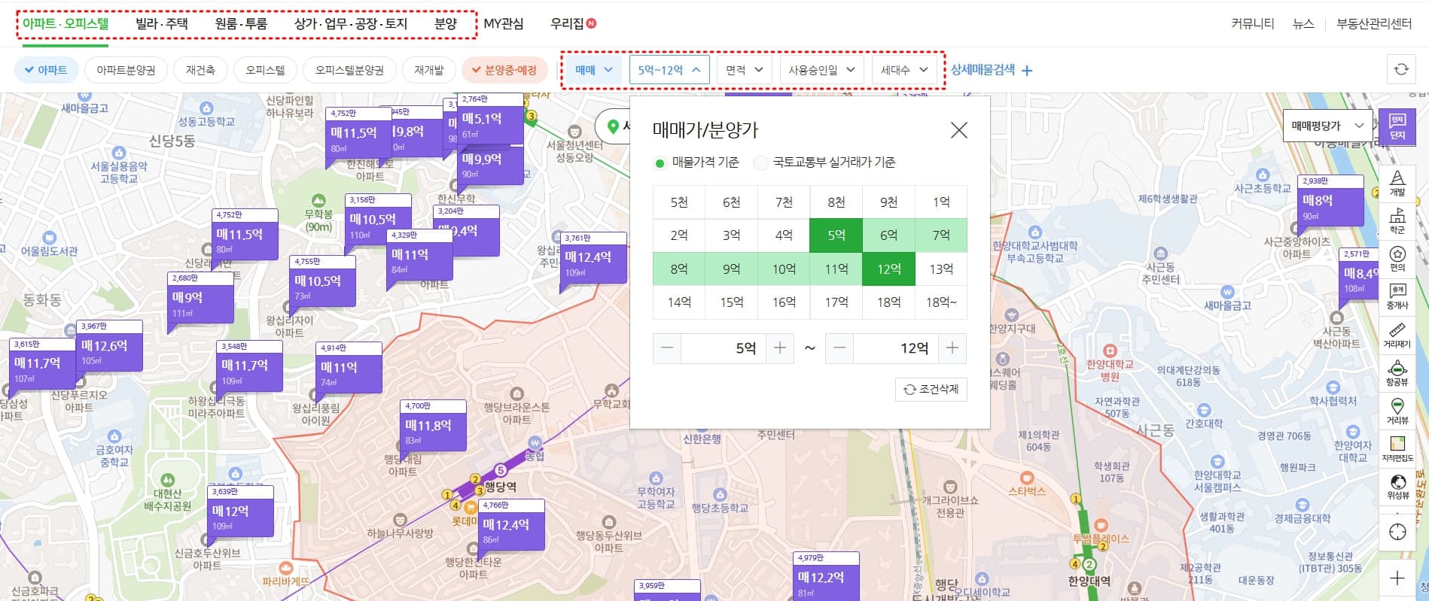Image resolution: width=1429 pixels, height=601 pixels.
Task: Enable the 학군 school district layer
Action: pyautogui.click(x=1397, y=220)
